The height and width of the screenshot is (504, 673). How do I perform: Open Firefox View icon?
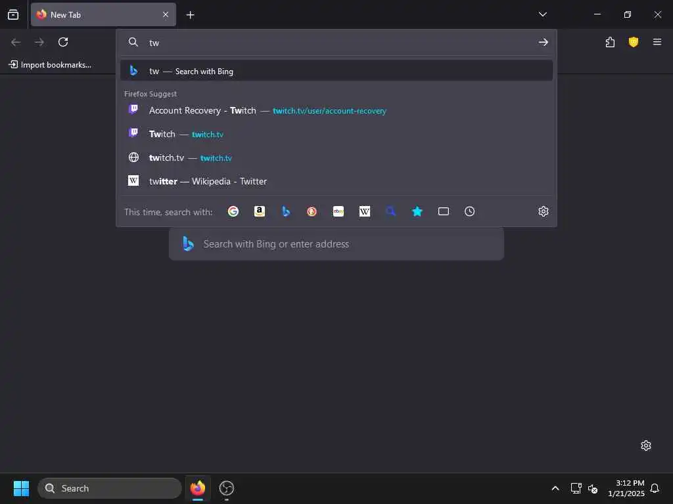(x=13, y=14)
